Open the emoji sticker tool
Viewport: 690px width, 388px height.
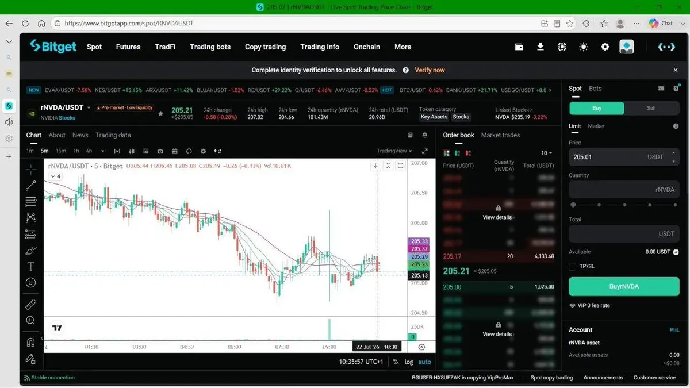click(x=30, y=283)
